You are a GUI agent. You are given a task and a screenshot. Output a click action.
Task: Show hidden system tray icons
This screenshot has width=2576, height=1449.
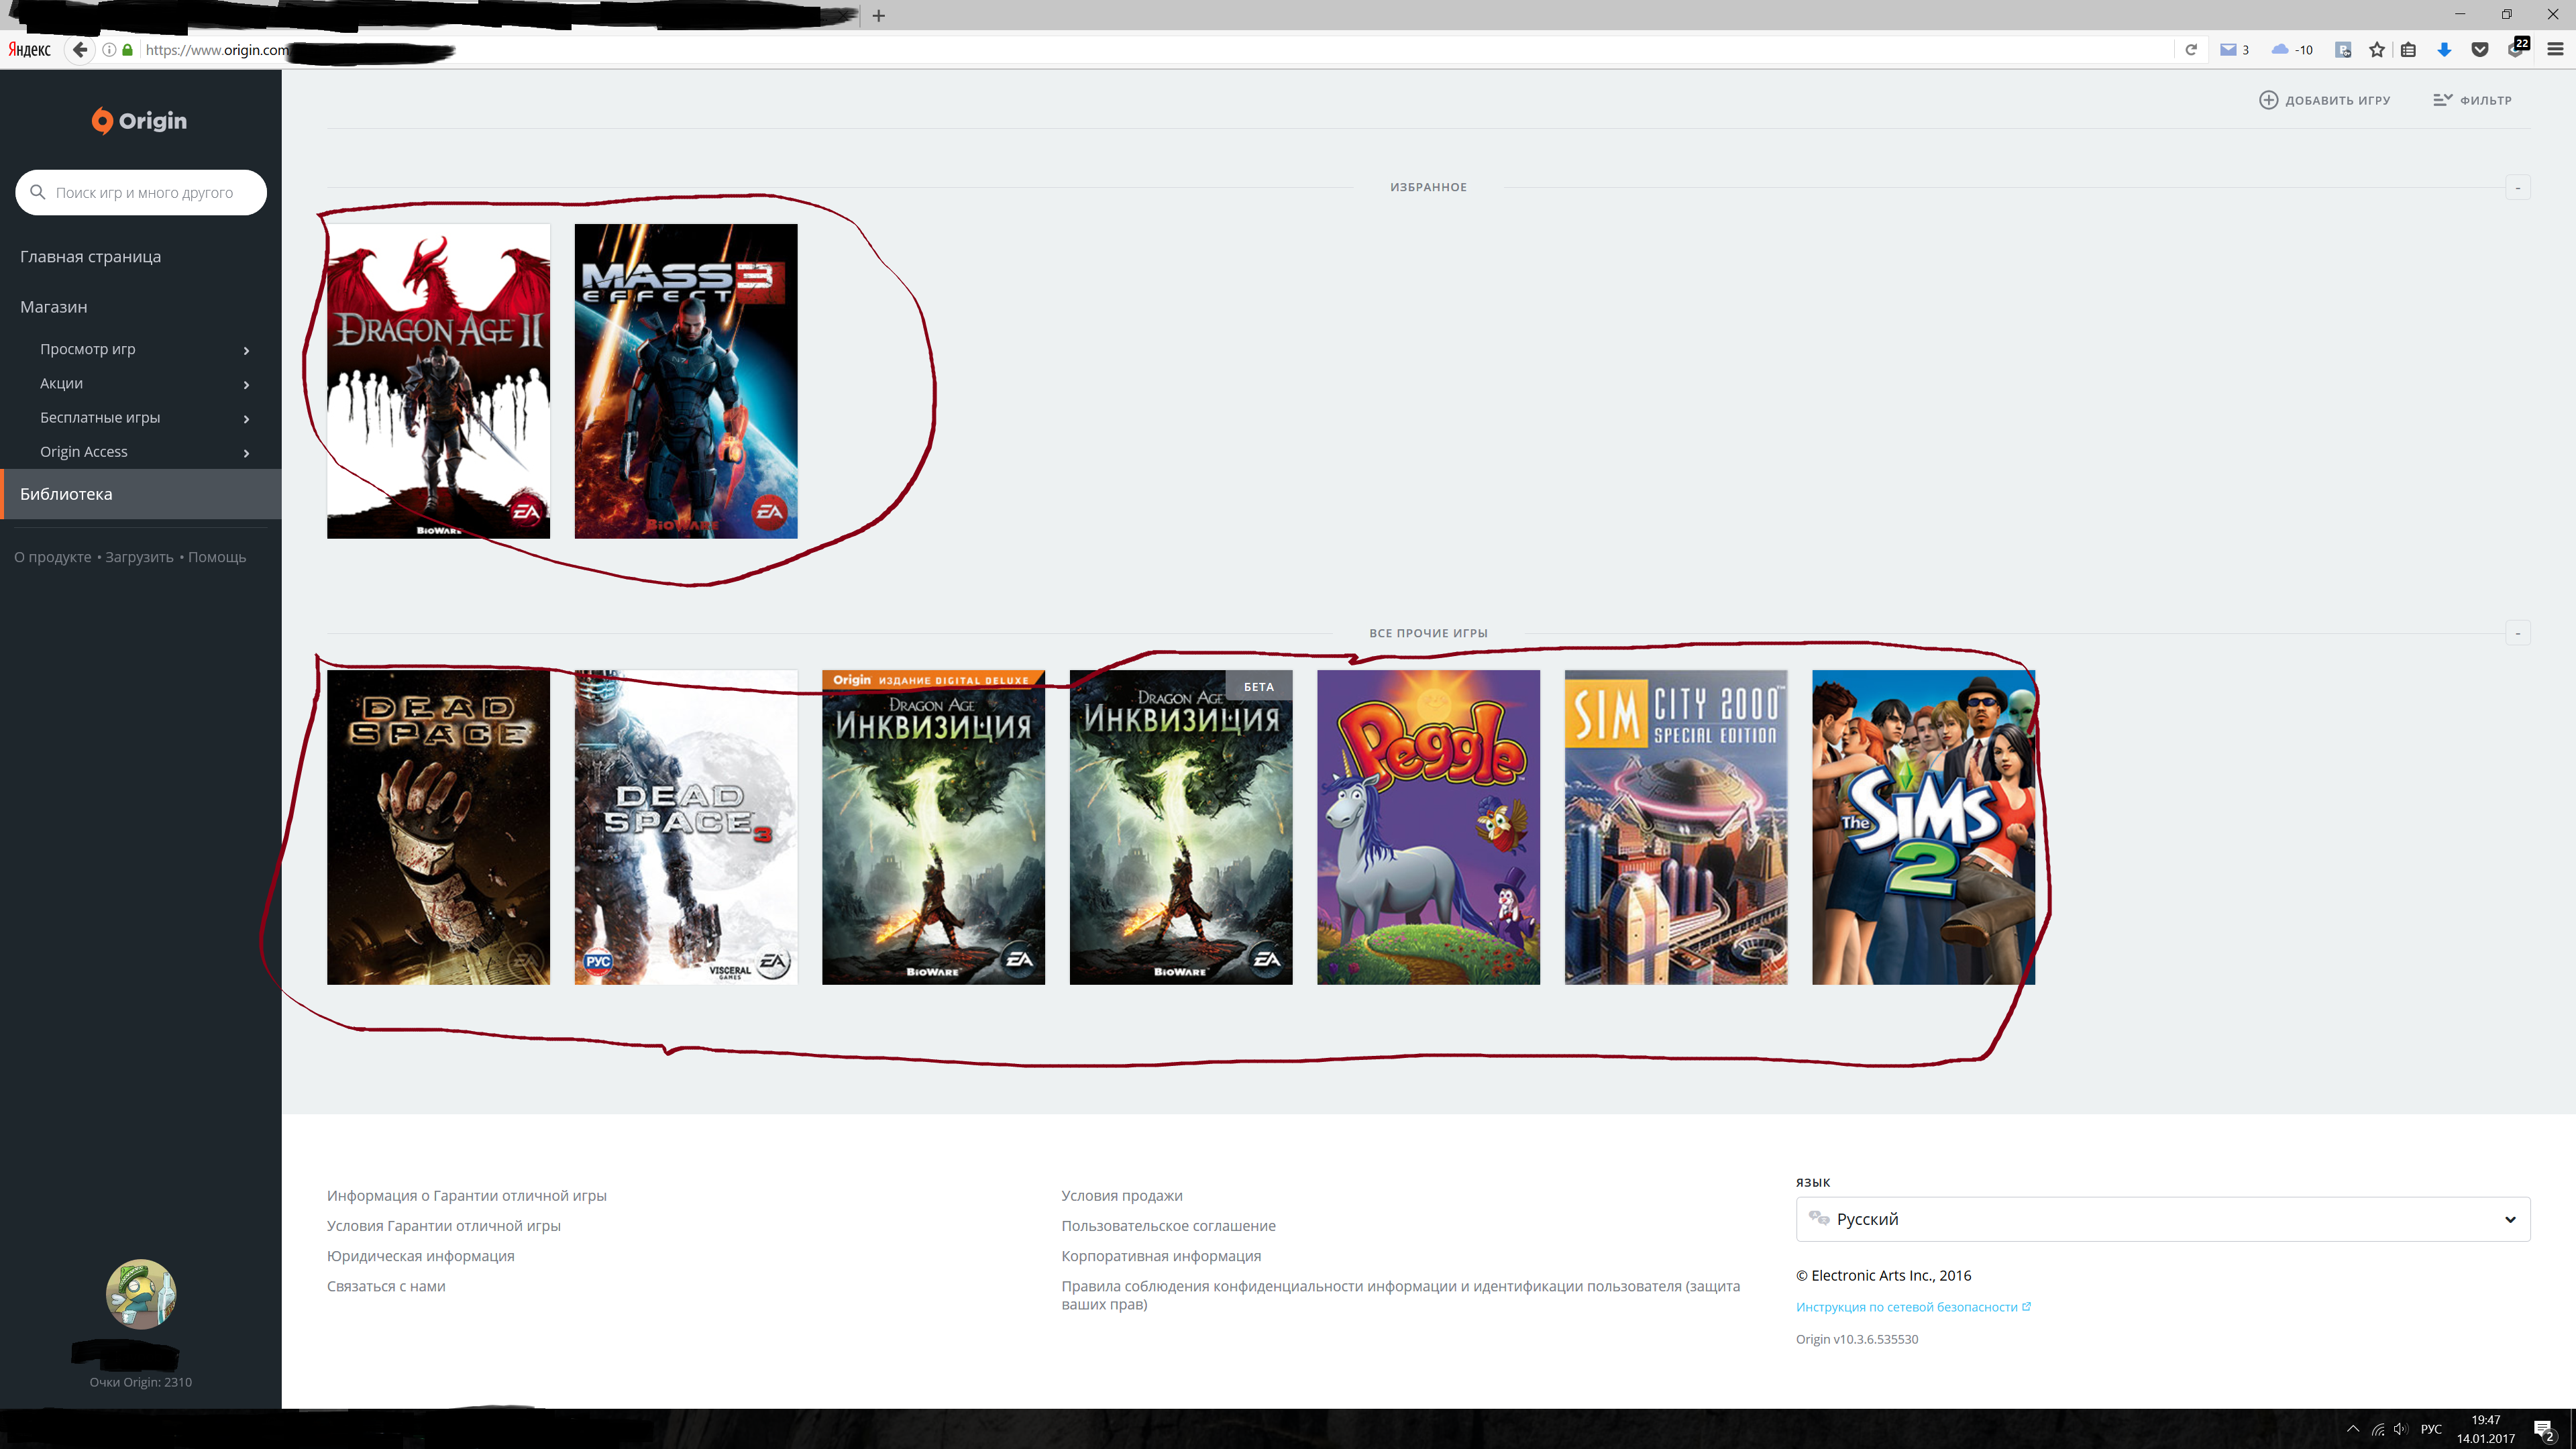click(x=2353, y=1429)
